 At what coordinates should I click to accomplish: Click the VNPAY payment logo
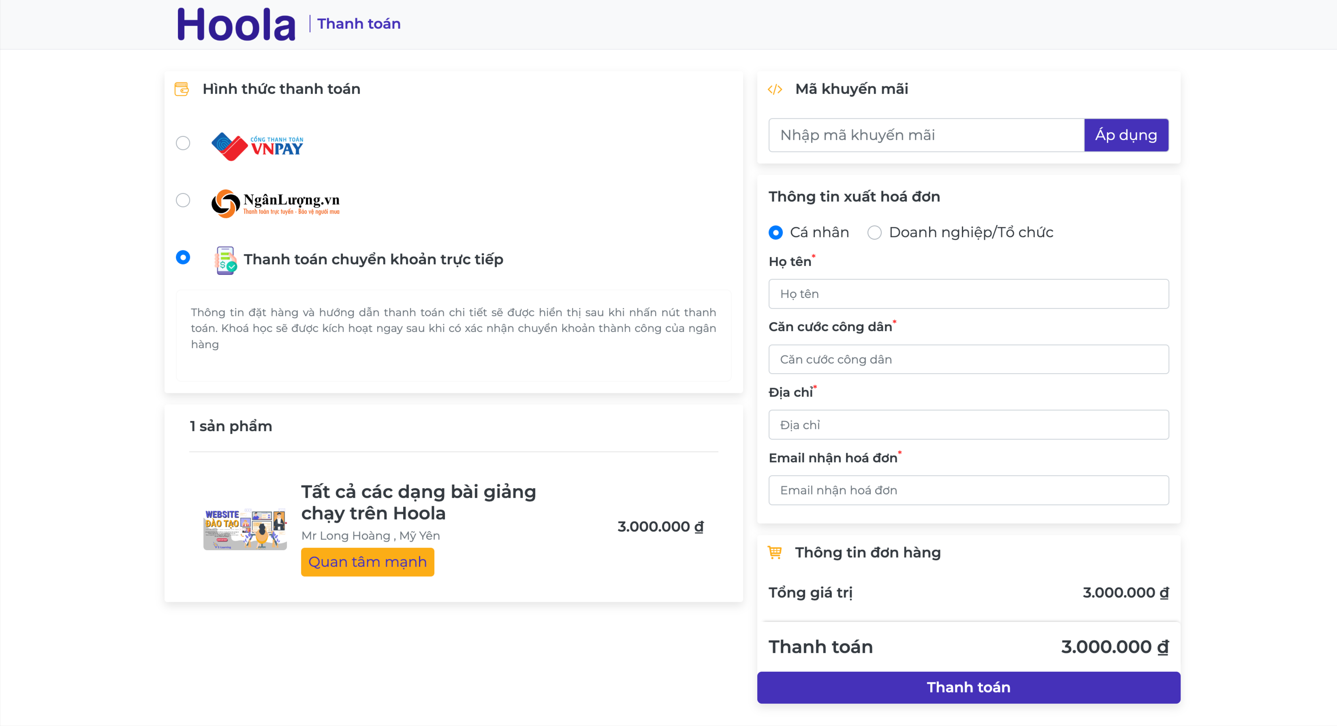click(x=257, y=146)
